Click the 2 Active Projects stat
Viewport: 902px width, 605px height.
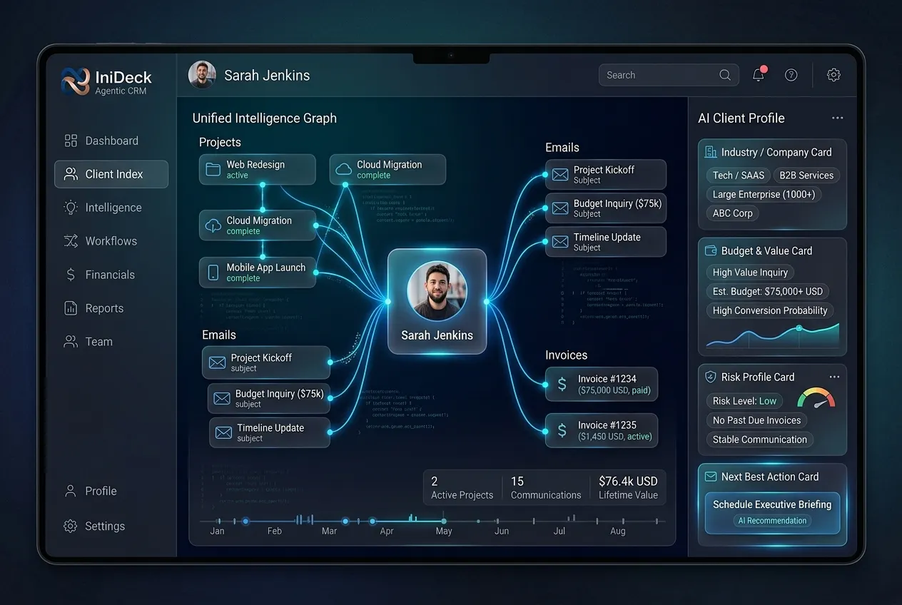click(x=462, y=488)
